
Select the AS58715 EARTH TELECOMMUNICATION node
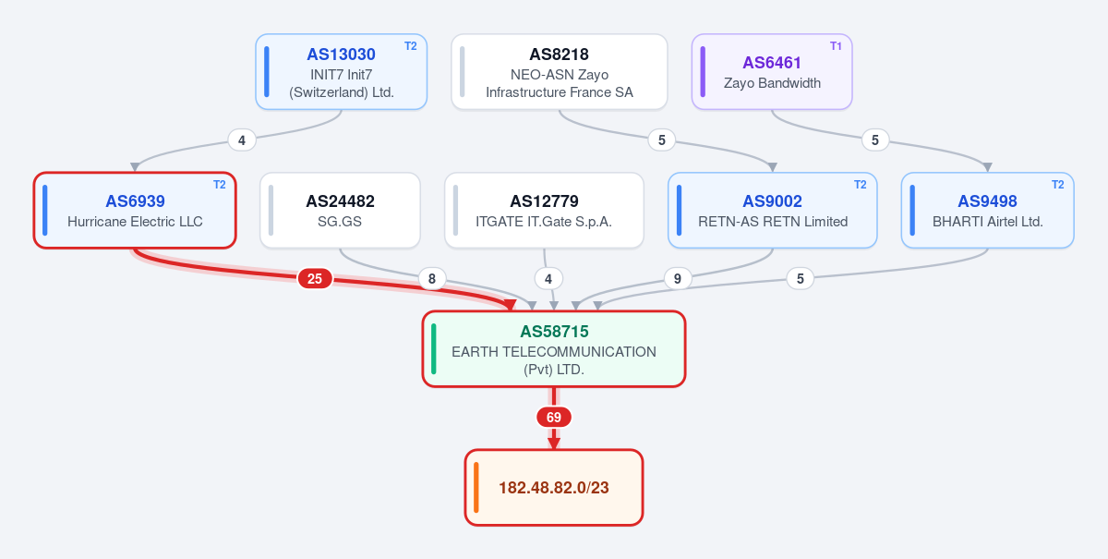point(554,349)
